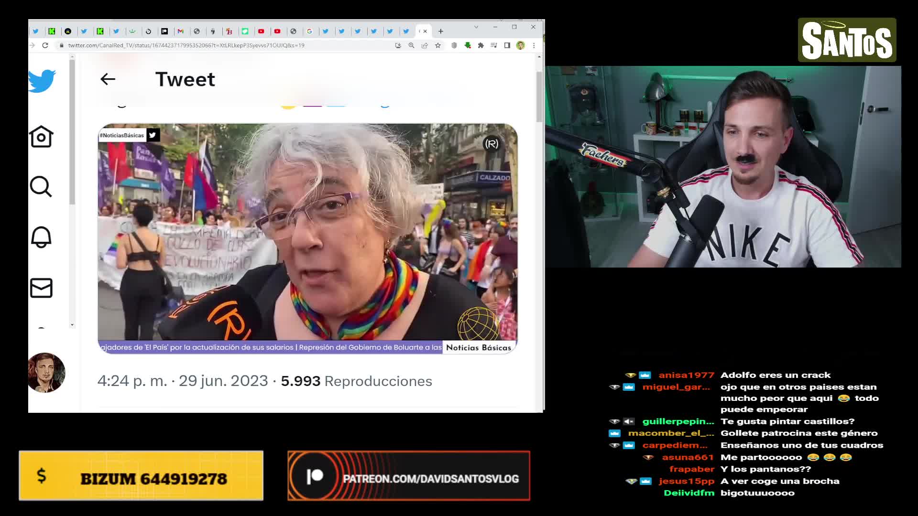Open a new tab with plus button
Image resolution: width=918 pixels, height=516 pixels.
tap(441, 32)
